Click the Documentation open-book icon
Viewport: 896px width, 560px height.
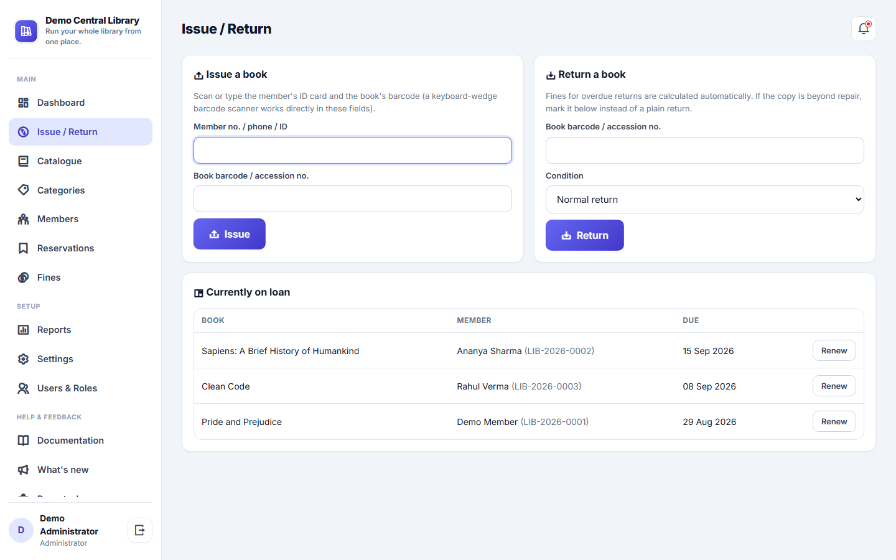point(24,441)
